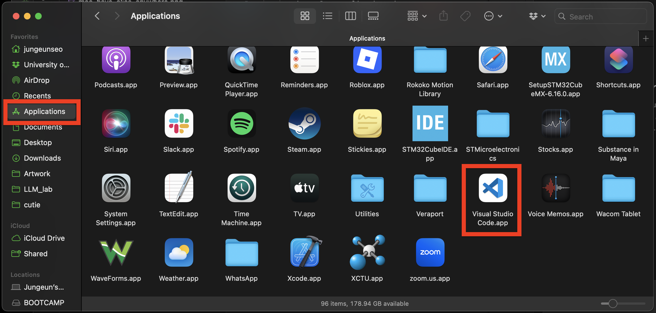The image size is (656, 313).
Task: Click the Search field
Action: point(601,16)
